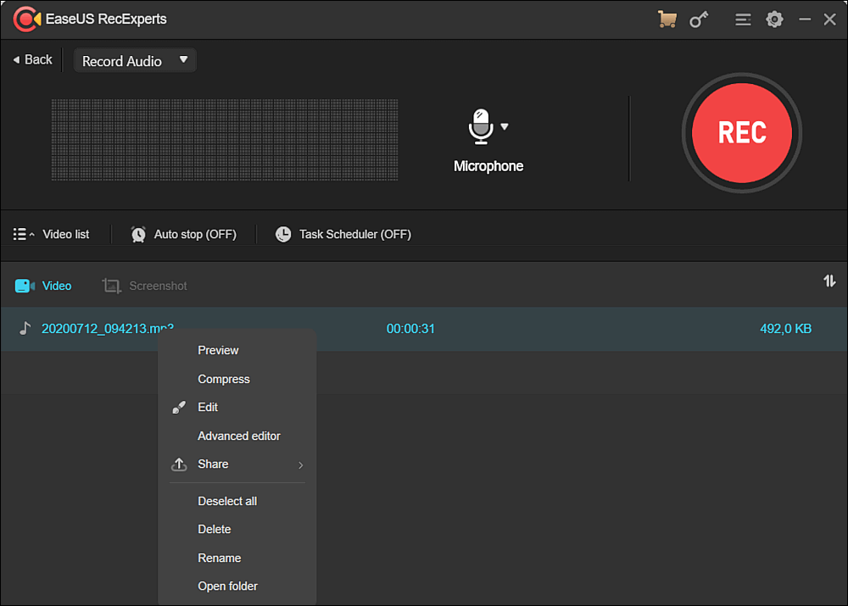Open the hamburger menu in title bar

[743, 19]
